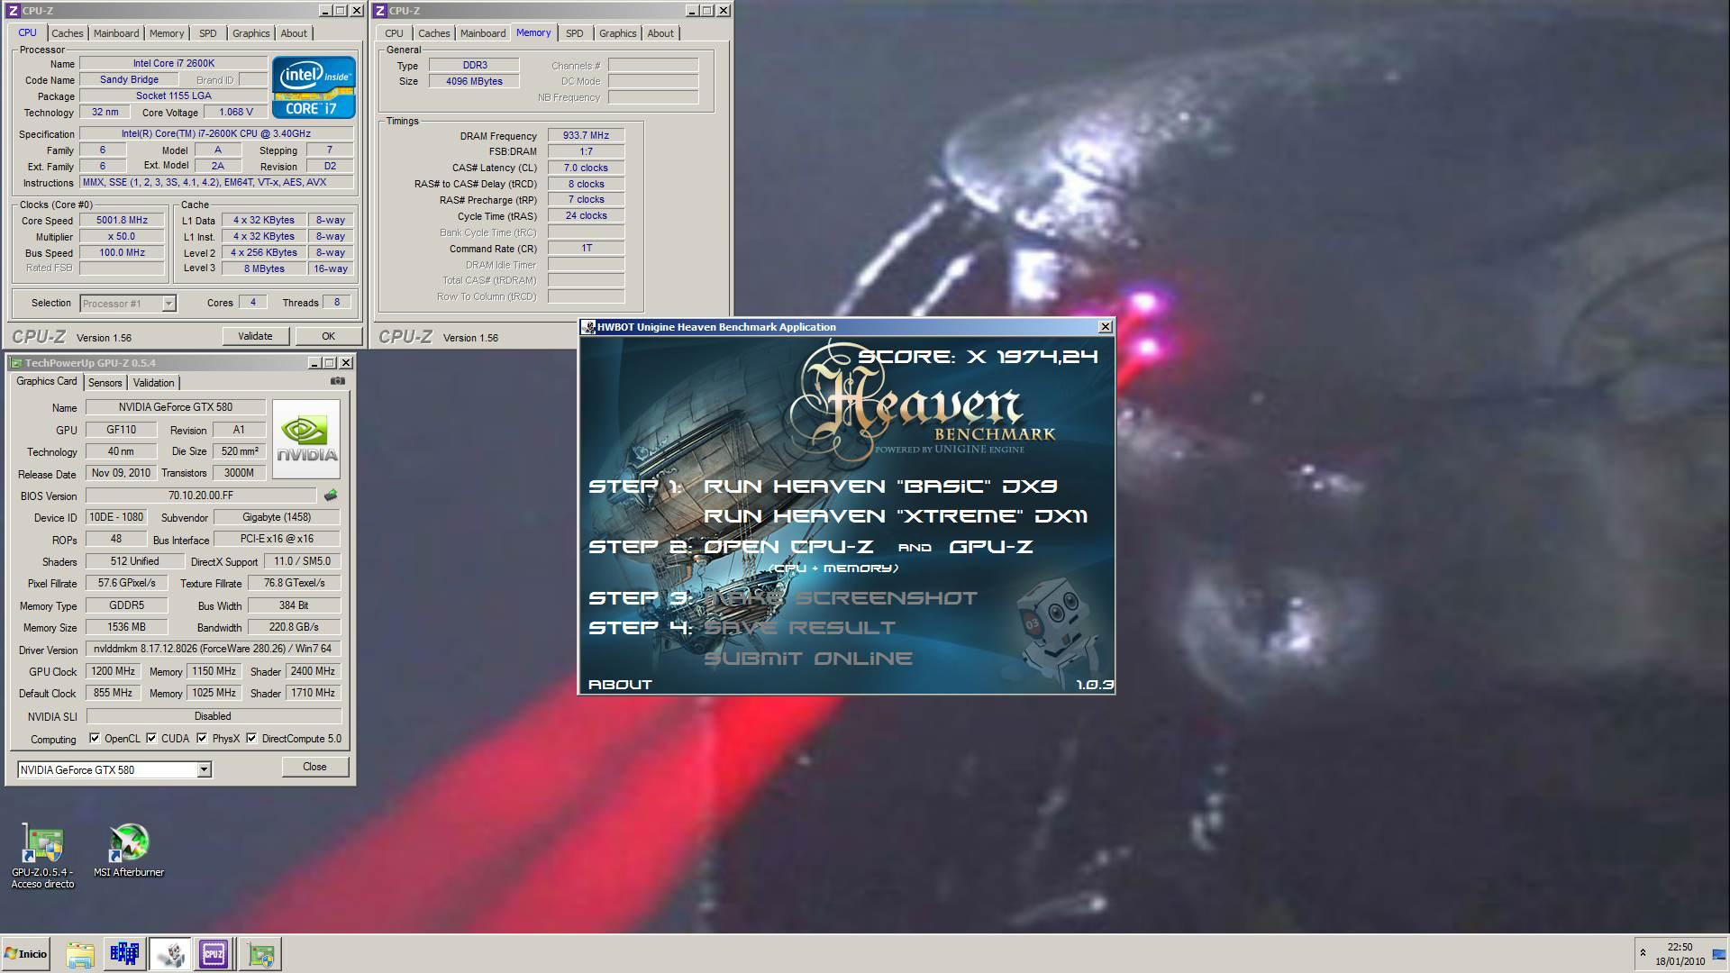This screenshot has width=1730, height=973.
Task: Click the Core Speed 5001.8 MHz field
Action: click(122, 221)
